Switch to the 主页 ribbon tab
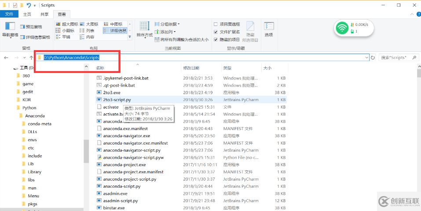 (x=27, y=14)
